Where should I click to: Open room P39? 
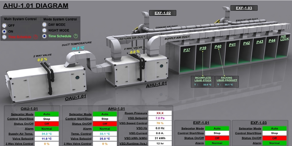point(203,48)
